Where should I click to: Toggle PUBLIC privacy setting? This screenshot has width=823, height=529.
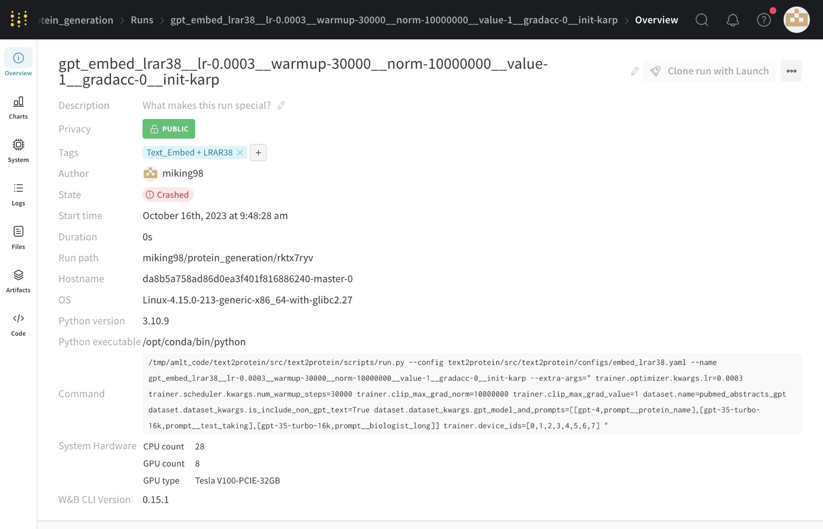[x=168, y=128]
